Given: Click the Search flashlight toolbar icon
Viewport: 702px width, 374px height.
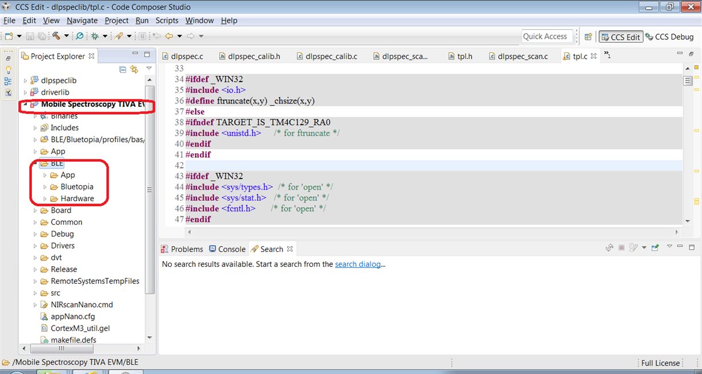Looking at the screenshot, I should point(119,36).
